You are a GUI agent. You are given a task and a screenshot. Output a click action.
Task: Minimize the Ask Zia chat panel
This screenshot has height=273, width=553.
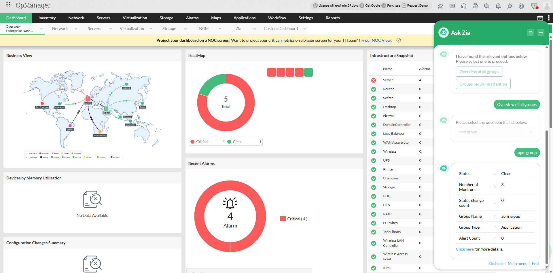pos(541,33)
